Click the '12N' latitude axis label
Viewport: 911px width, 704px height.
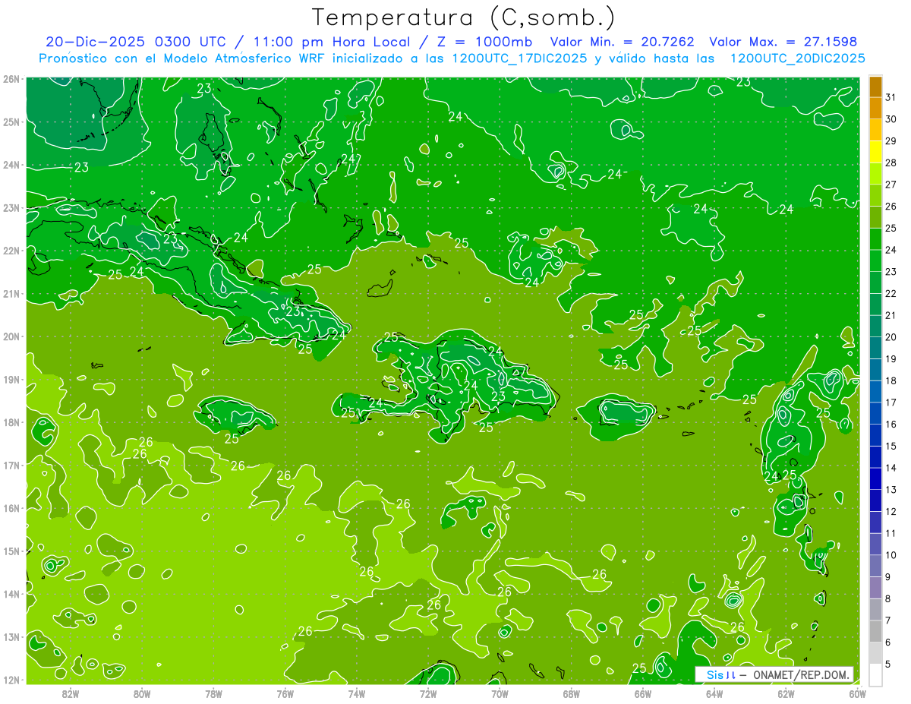[11, 680]
